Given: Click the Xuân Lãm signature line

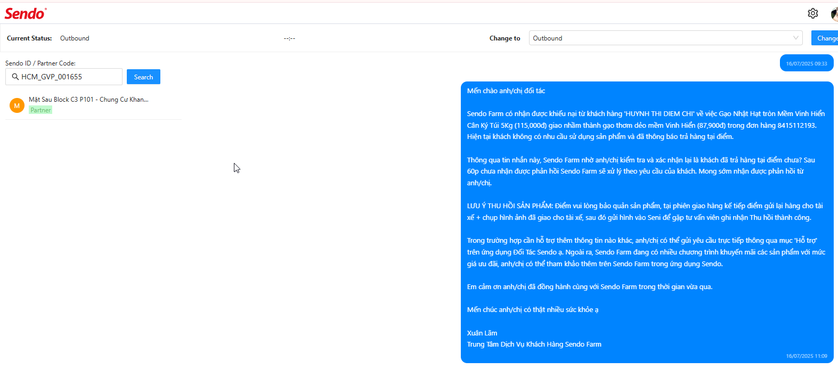Looking at the screenshot, I should 482,333.
